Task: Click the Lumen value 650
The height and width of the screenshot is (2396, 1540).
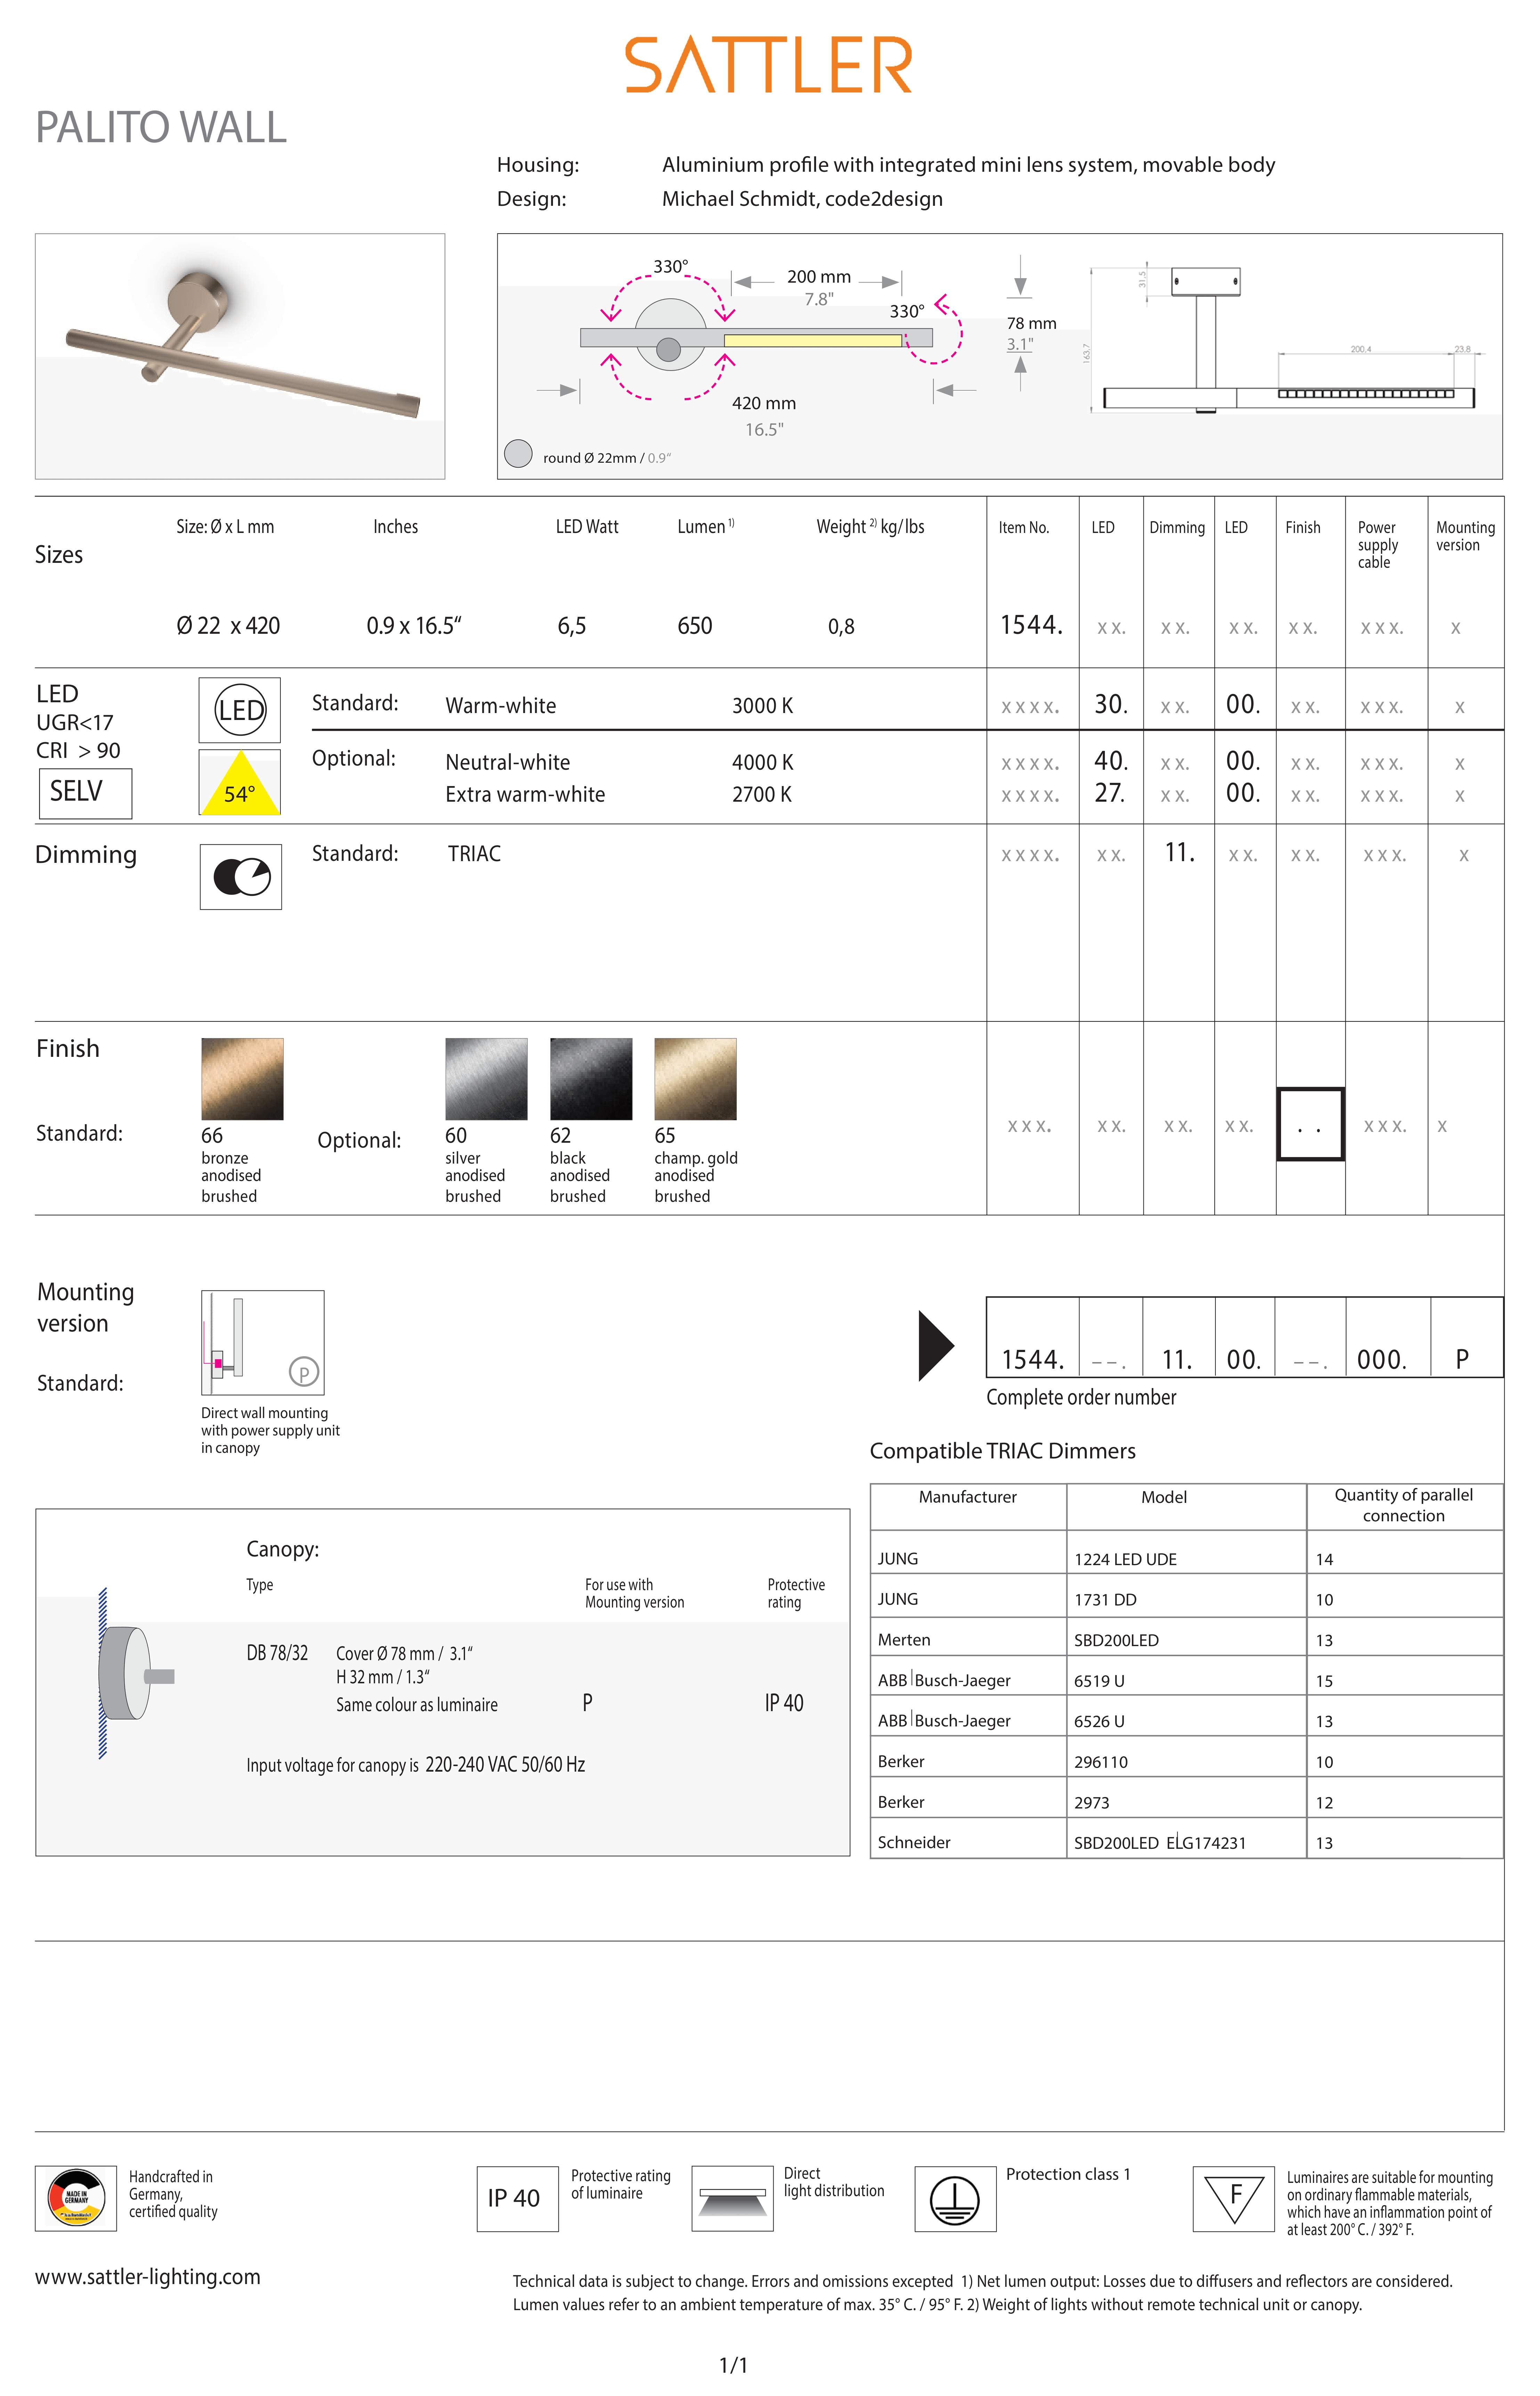Action: pos(695,626)
